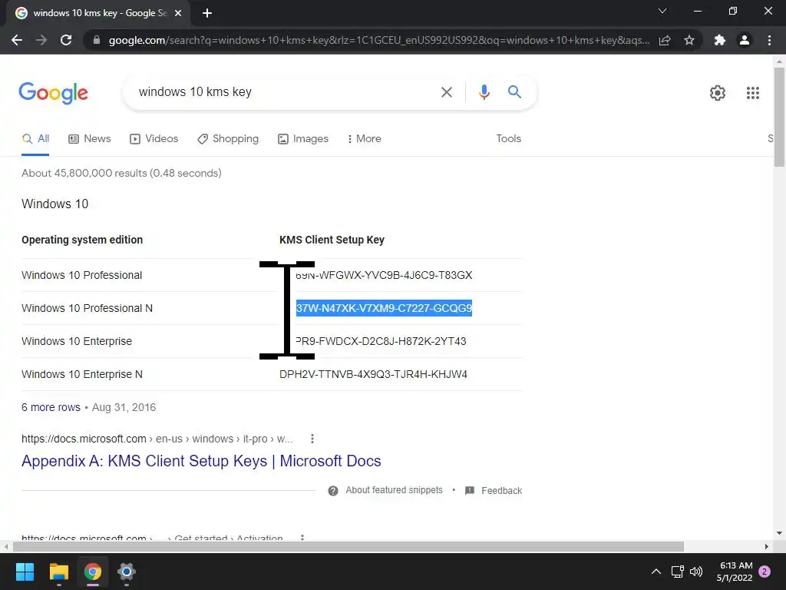Send Feedback on featured snippet
The width and height of the screenshot is (786, 590).
click(x=501, y=491)
